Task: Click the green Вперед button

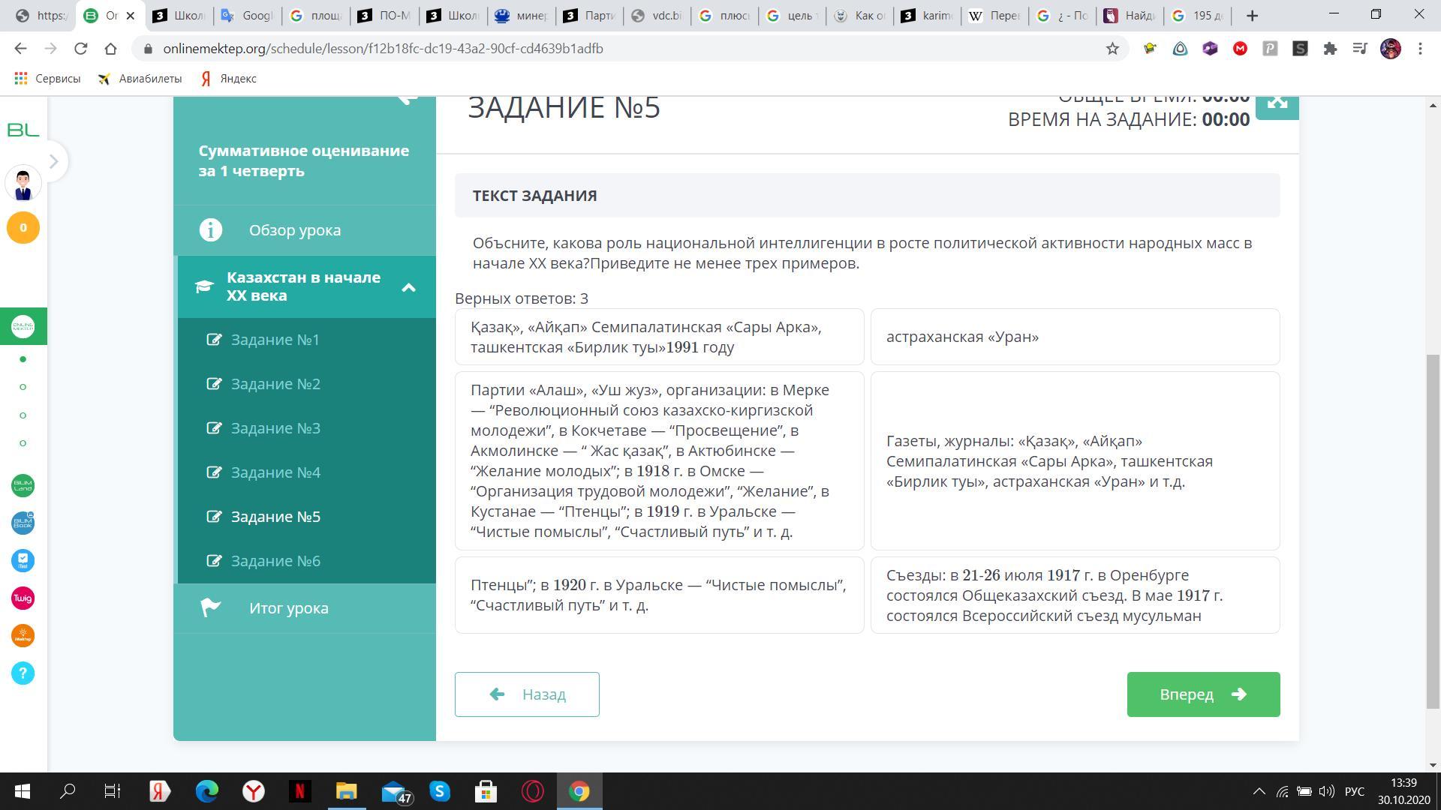Action: pos(1202,694)
